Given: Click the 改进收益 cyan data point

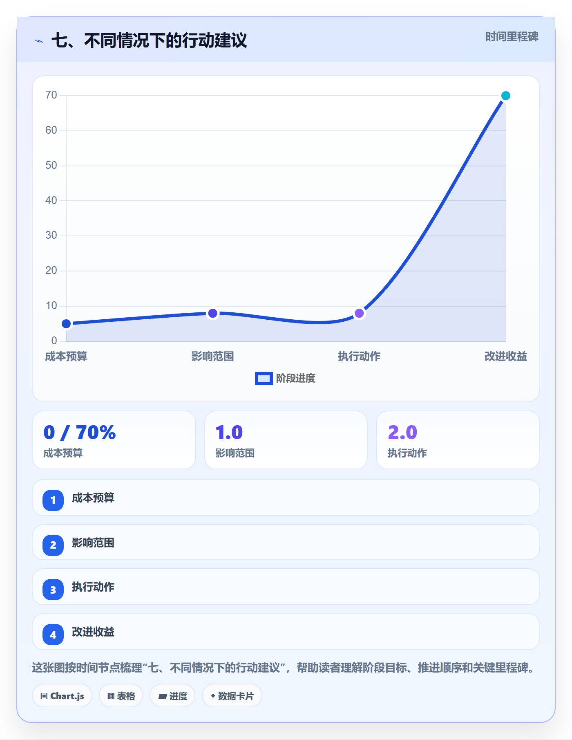Looking at the screenshot, I should (505, 96).
